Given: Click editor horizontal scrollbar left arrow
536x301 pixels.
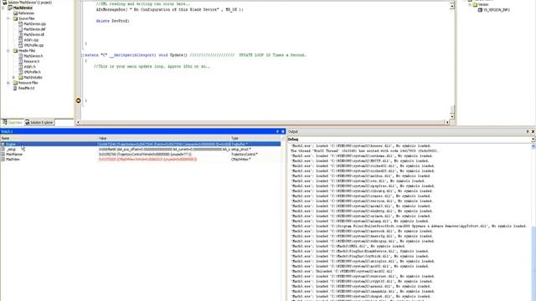Looking at the screenshot, I should [78, 122].
